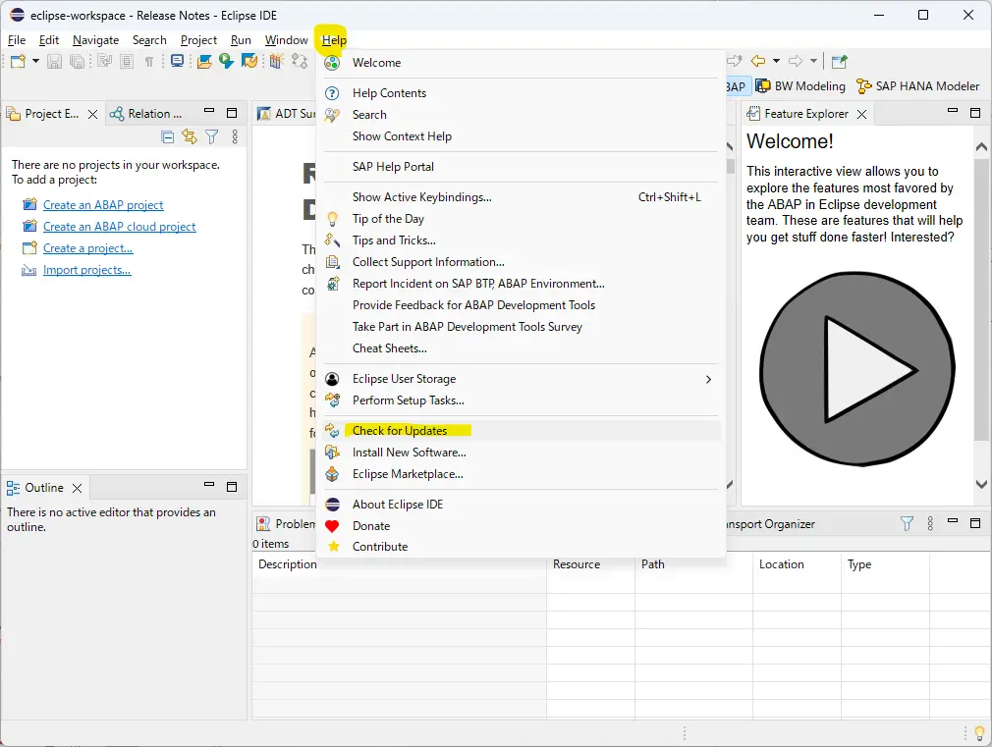Click the Create an ABAP project link
The image size is (992, 747).
coord(103,205)
